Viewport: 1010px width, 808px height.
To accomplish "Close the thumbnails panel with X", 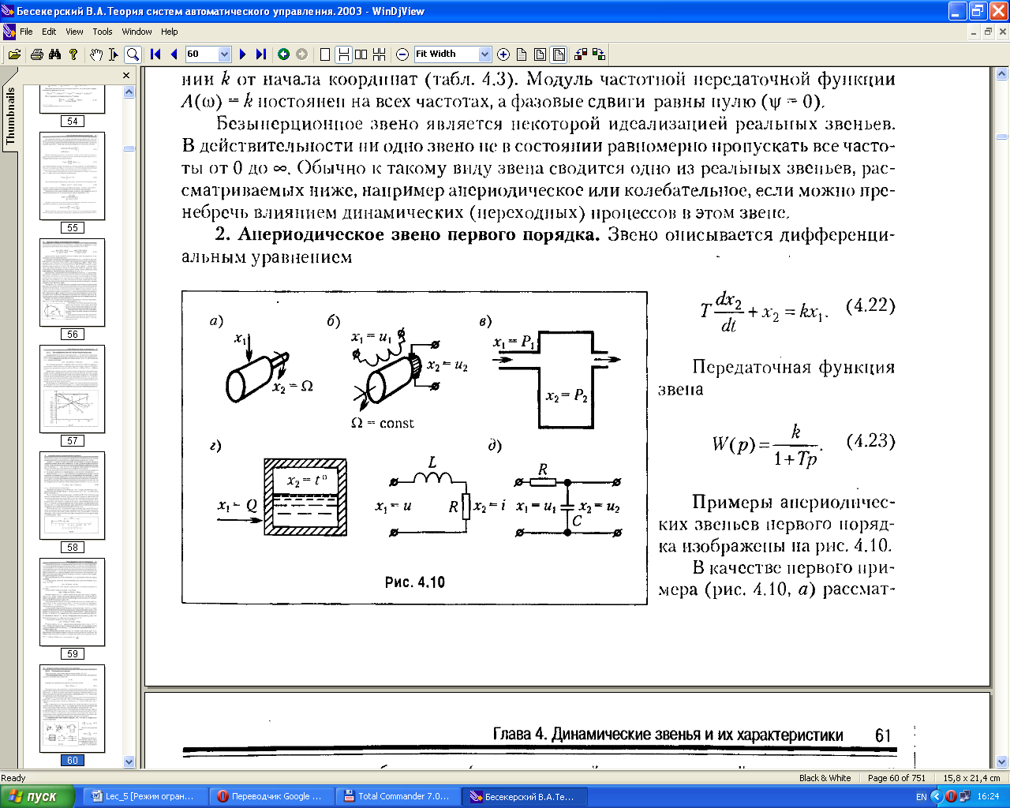I will pyautogui.click(x=126, y=76).
